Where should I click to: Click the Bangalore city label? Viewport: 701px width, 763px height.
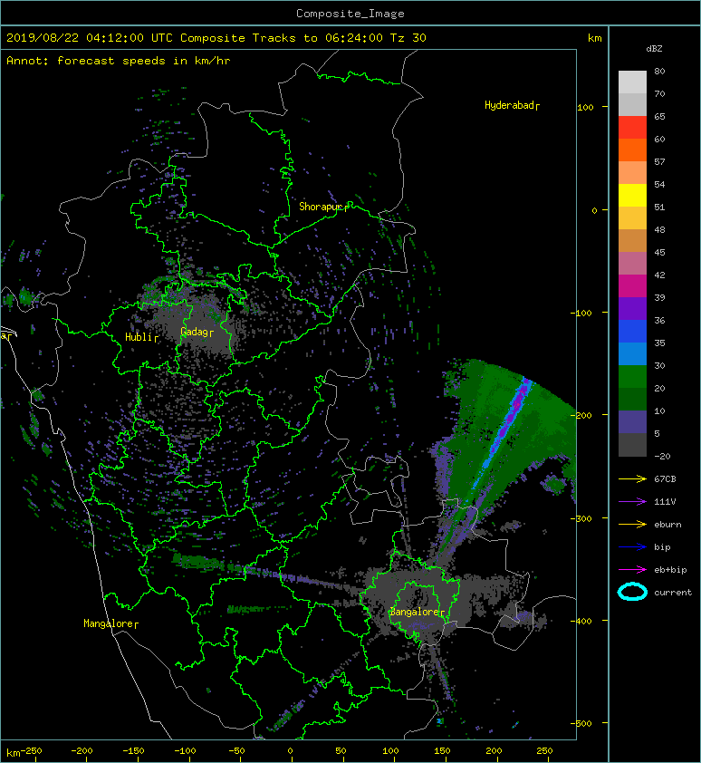coord(417,612)
